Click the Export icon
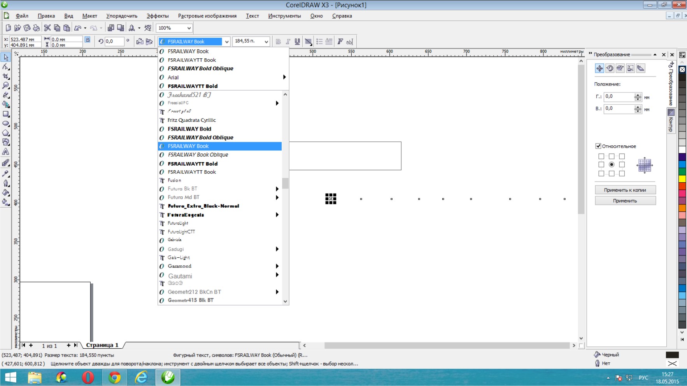The image size is (687, 386). click(121, 28)
